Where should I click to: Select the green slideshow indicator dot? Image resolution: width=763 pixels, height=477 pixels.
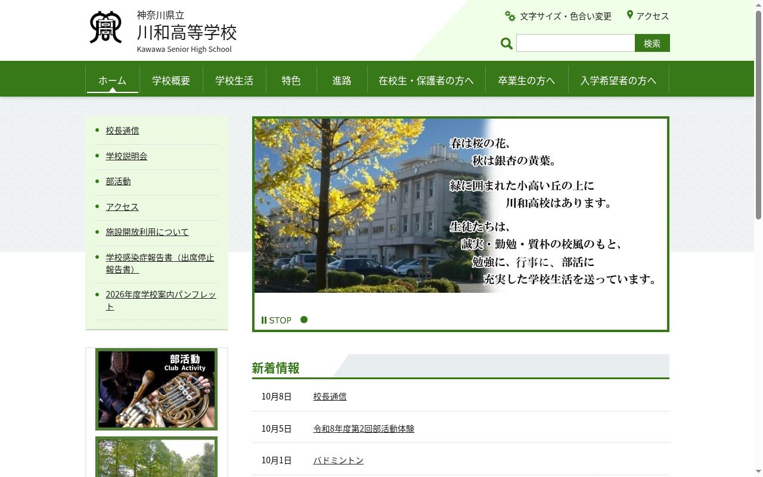[x=304, y=320]
